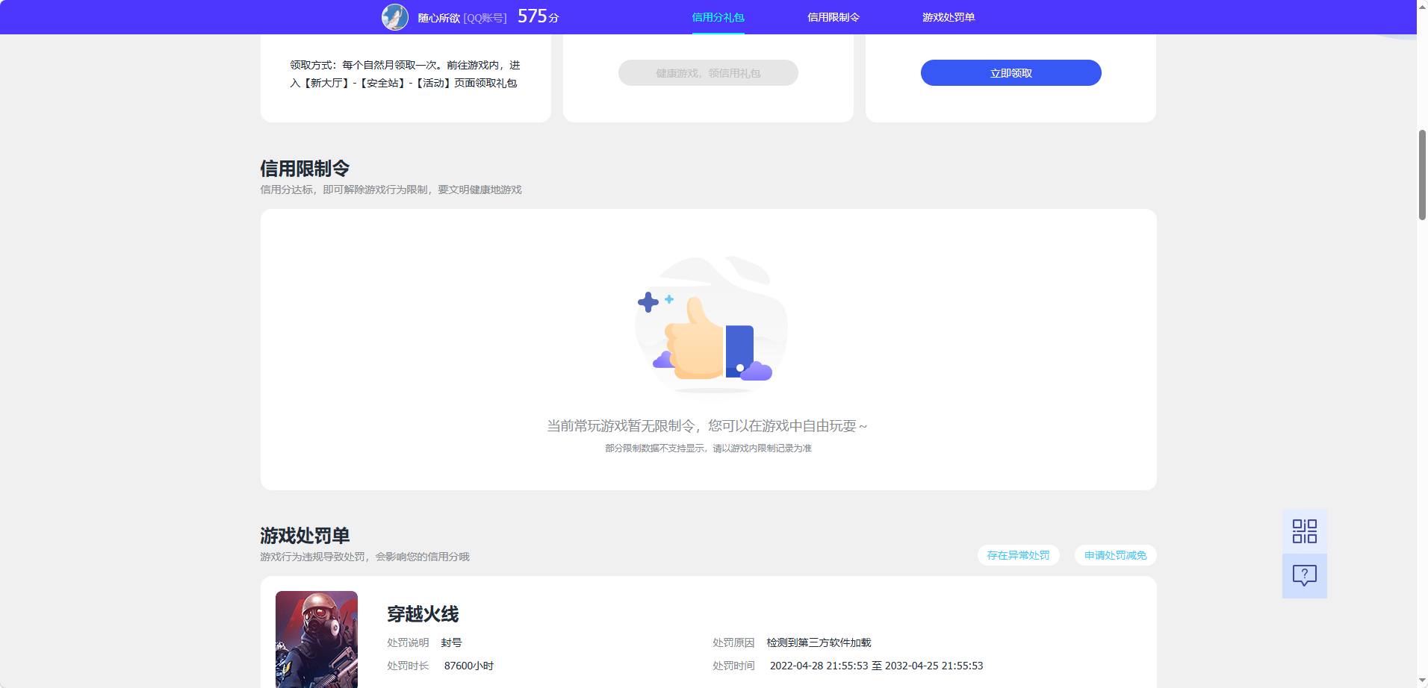The width and height of the screenshot is (1428, 688).
Task: Click the 游戏行为违规导致处罚 subtitle text
Action: pos(364,557)
